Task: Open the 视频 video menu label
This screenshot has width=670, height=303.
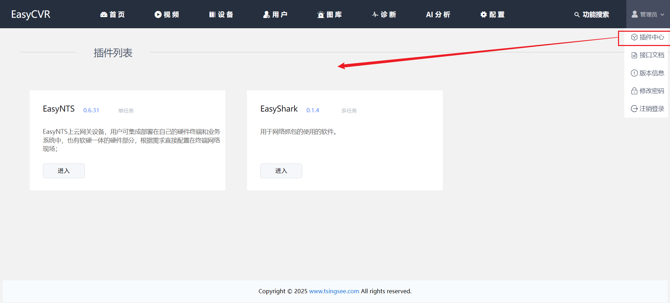Action: 171,14
